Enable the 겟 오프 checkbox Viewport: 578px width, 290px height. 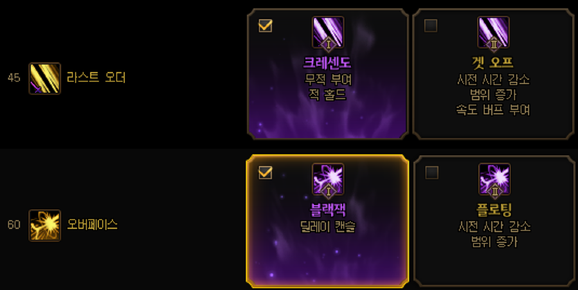coord(431,26)
